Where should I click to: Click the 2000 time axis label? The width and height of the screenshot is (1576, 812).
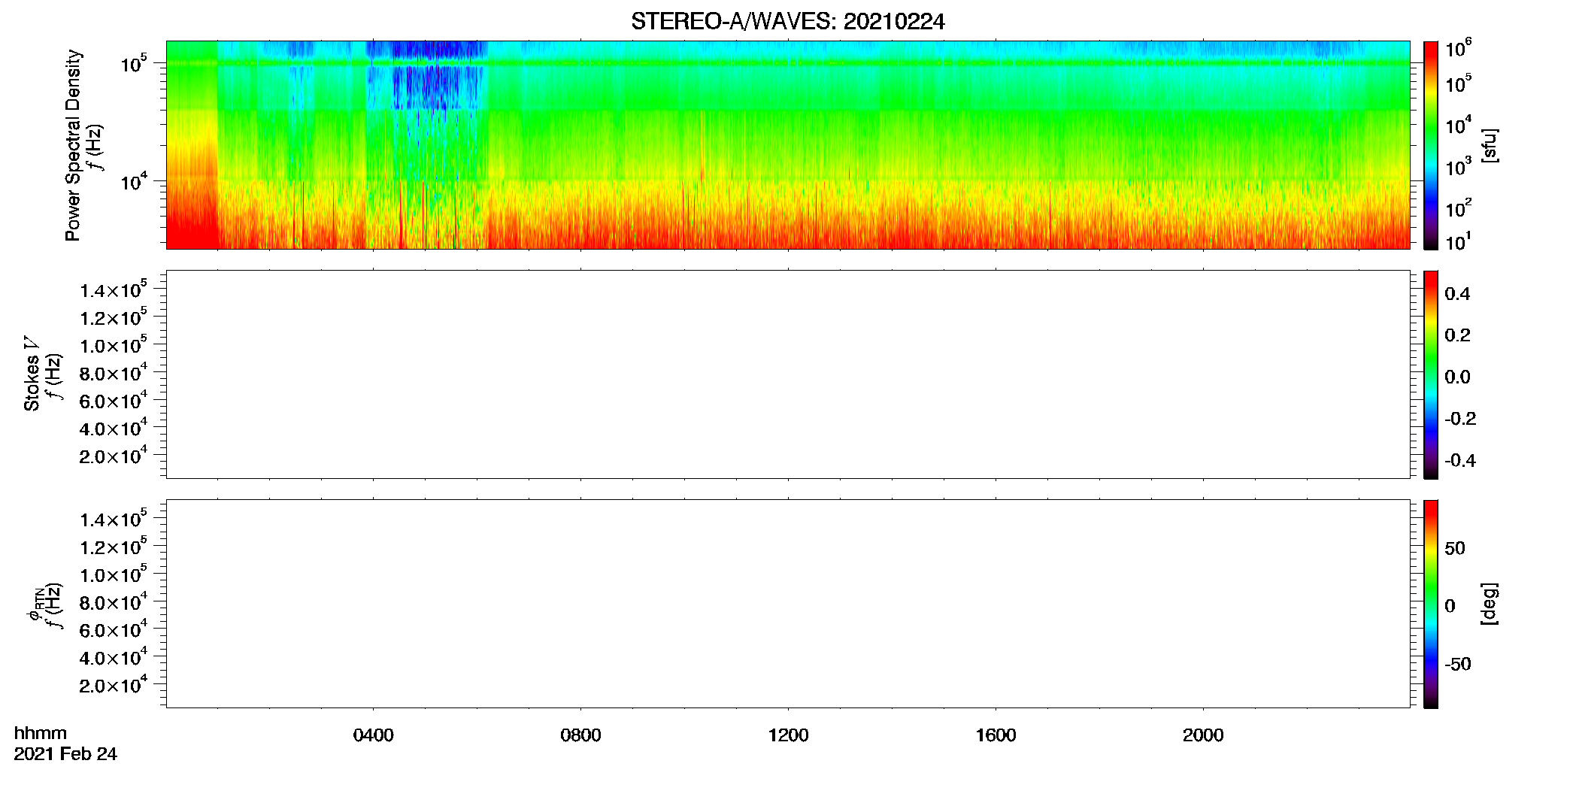(1203, 735)
